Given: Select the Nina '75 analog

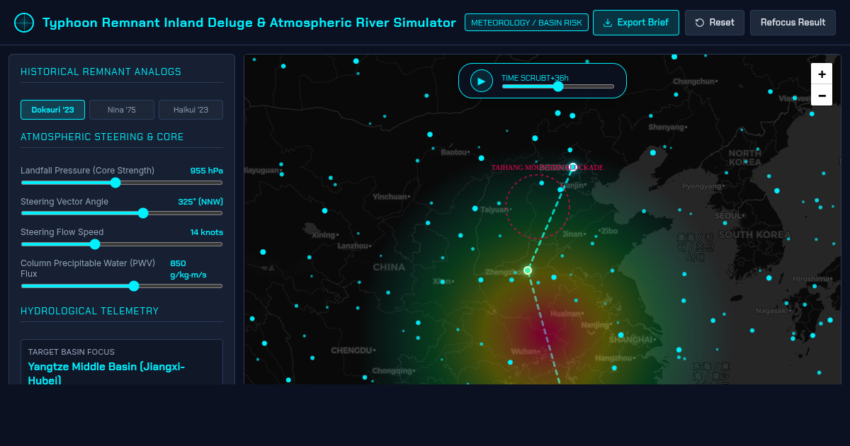Looking at the screenshot, I should (x=122, y=110).
